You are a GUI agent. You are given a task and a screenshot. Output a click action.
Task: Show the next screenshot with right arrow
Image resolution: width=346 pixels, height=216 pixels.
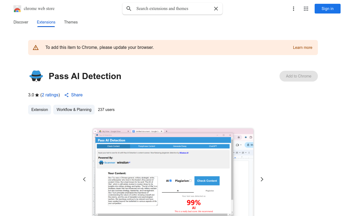(x=262, y=179)
